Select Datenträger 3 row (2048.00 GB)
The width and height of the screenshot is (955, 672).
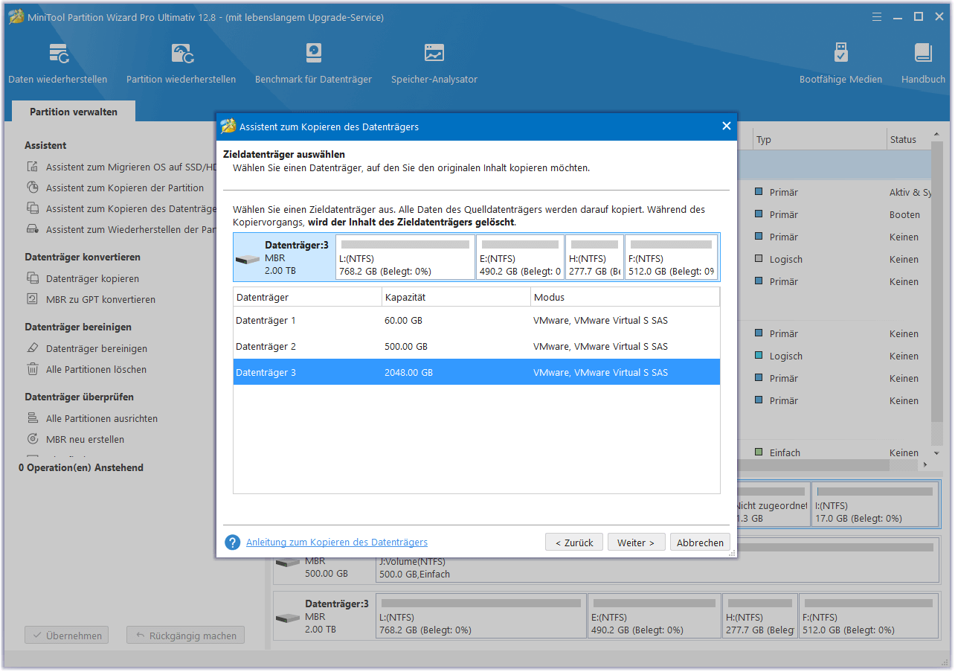(x=477, y=372)
